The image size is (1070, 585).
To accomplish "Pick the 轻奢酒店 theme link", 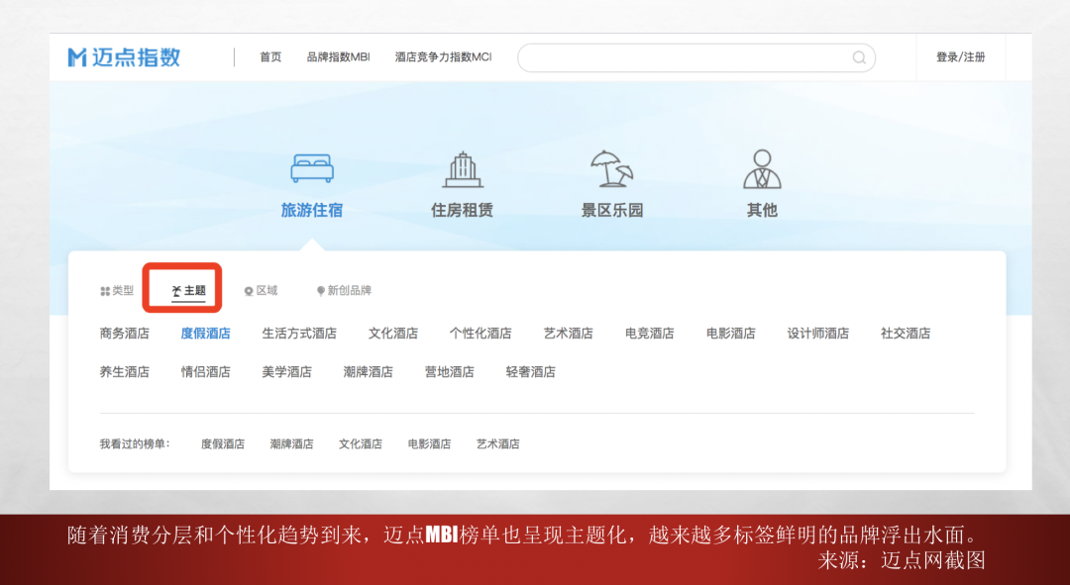I will pyautogui.click(x=530, y=372).
